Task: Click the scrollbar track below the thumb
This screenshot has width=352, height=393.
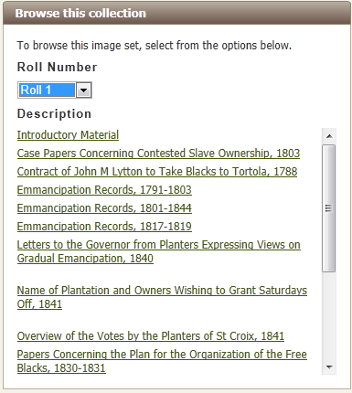Action: coord(329,315)
